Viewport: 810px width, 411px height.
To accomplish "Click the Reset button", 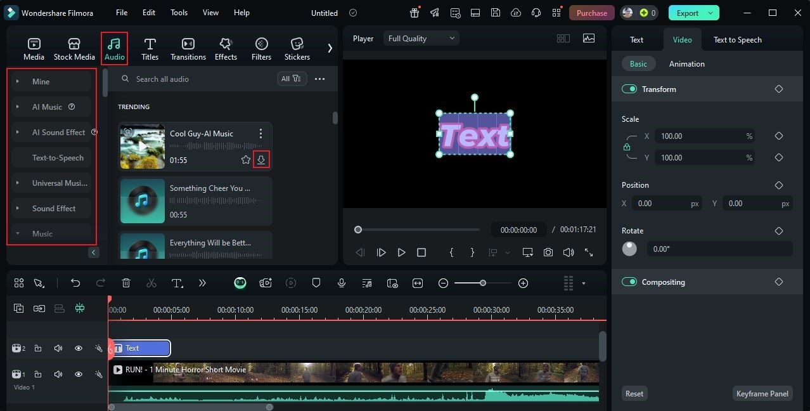I will 634,393.
